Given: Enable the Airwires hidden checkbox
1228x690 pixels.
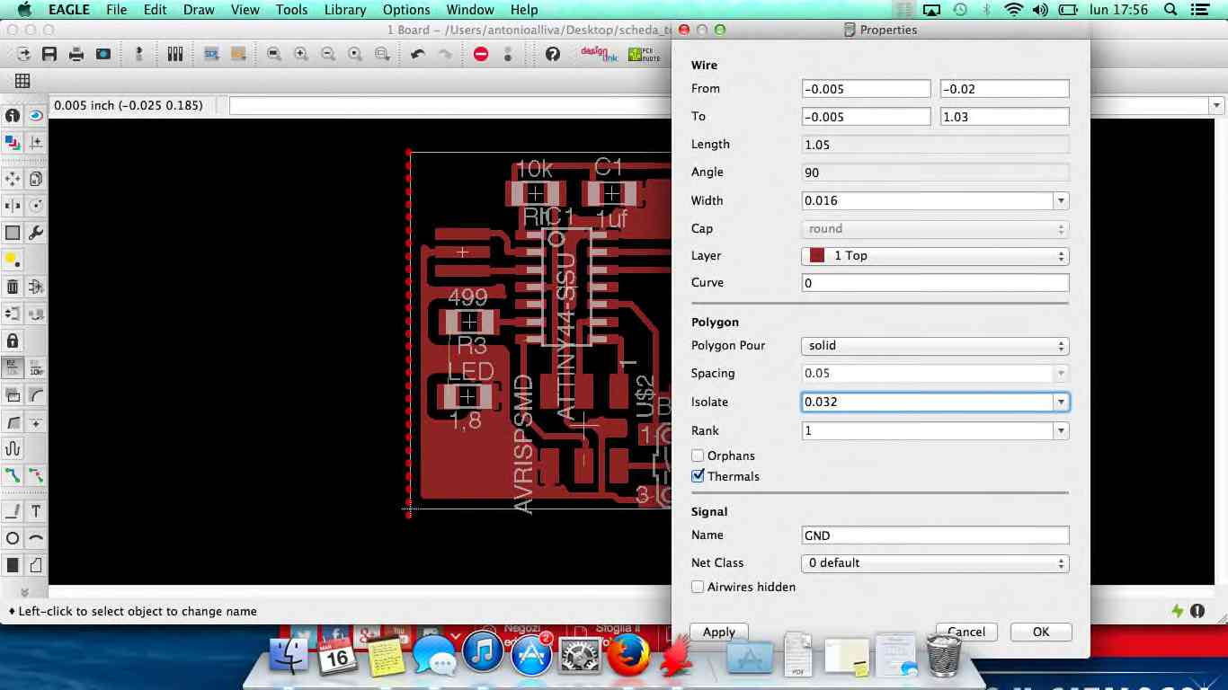Looking at the screenshot, I should point(698,587).
